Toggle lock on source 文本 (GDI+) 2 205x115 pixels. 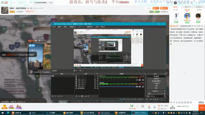click(97, 84)
